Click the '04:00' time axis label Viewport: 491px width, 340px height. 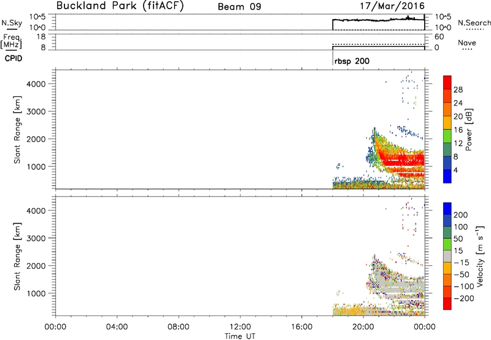[117, 327]
